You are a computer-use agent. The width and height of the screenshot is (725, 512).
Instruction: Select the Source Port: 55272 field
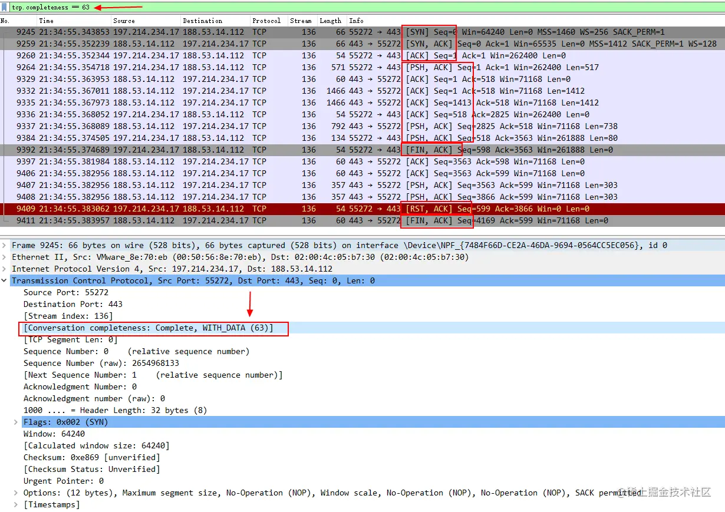(x=66, y=292)
